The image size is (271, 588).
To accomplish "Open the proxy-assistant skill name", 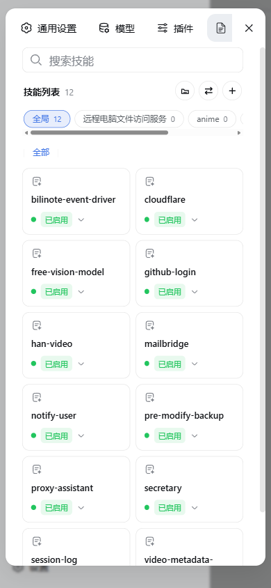I will [63, 488].
